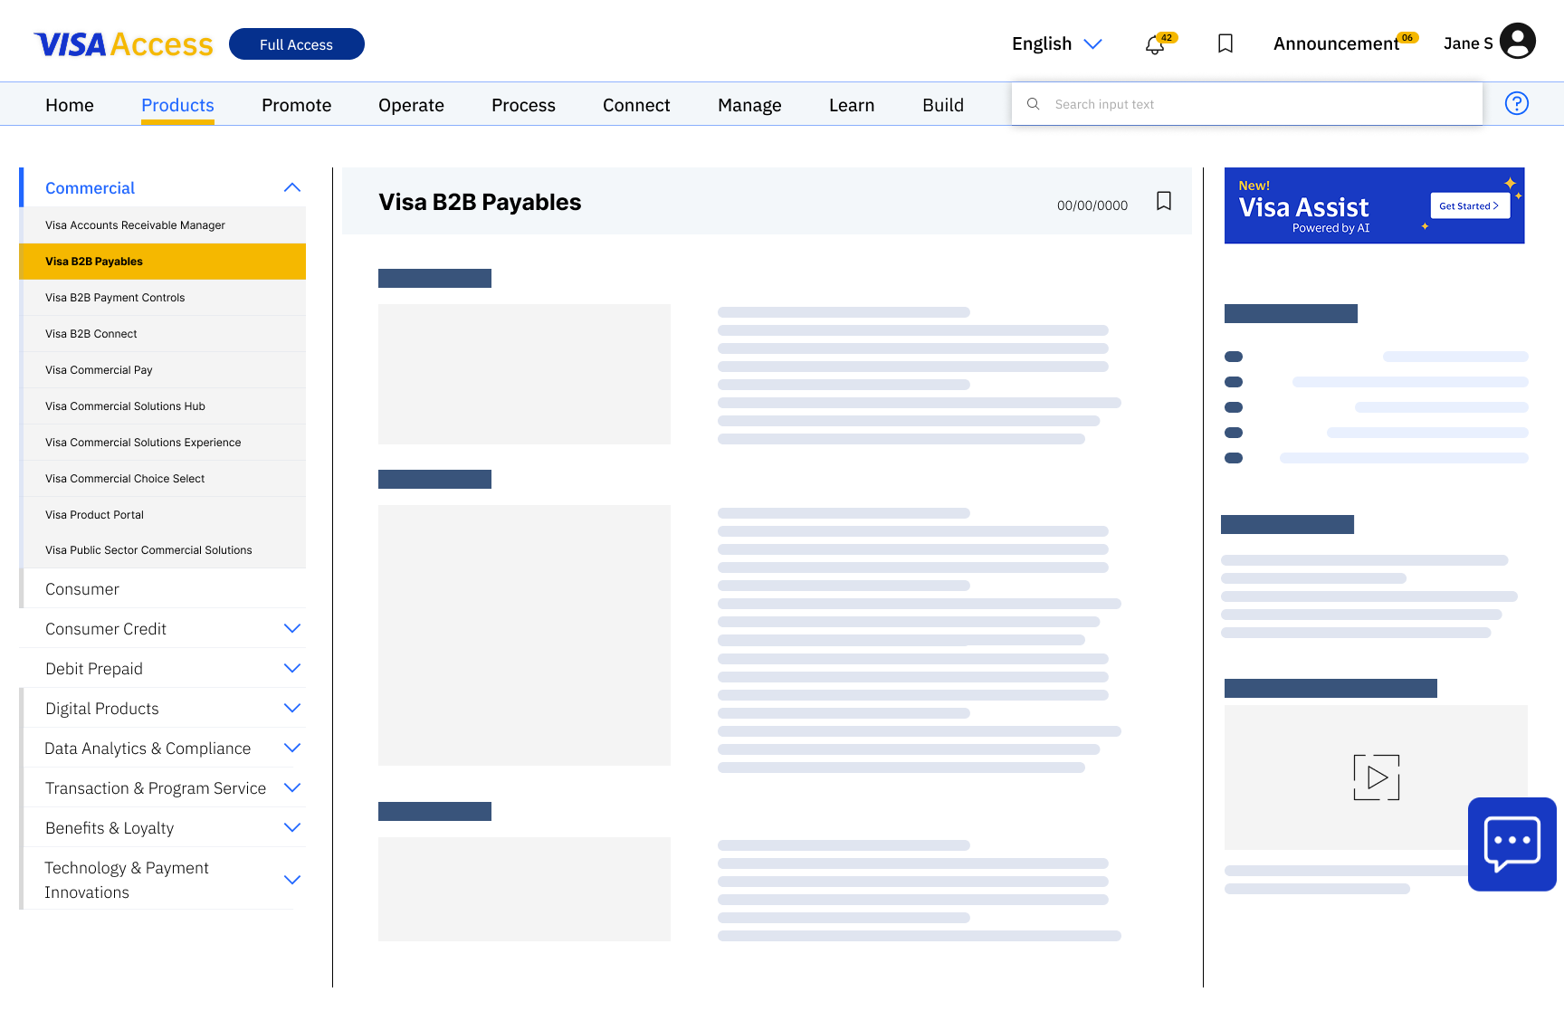Screen dimensions: 1564x1011
Task: Open Visa B2B Payment Controls
Action: (x=163, y=298)
